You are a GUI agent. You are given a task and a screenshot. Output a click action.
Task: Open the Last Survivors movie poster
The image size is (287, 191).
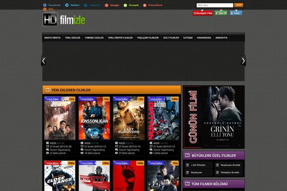[129, 118]
